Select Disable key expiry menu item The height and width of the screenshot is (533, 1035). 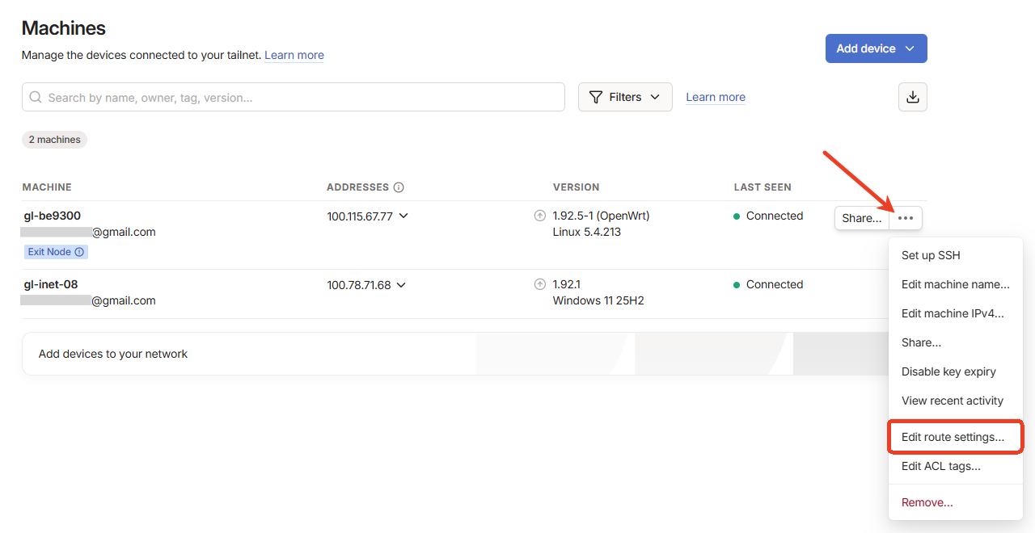[x=956, y=371]
